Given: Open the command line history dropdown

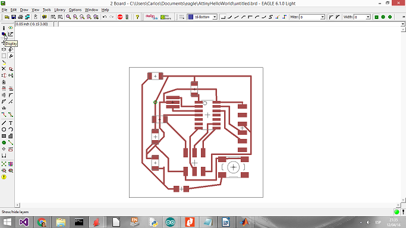Looking at the screenshot, I should [x=403, y=24].
